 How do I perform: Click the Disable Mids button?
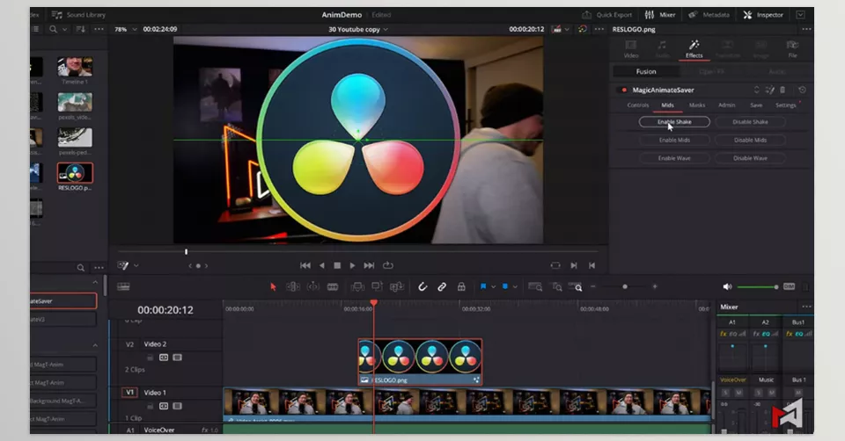[x=750, y=141]
